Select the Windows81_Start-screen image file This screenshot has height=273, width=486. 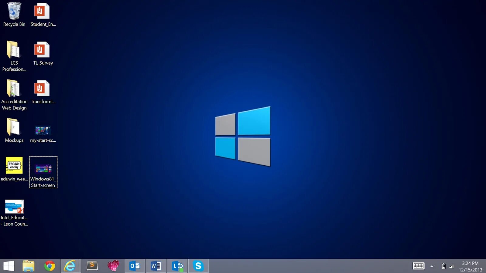pos(43,172)
